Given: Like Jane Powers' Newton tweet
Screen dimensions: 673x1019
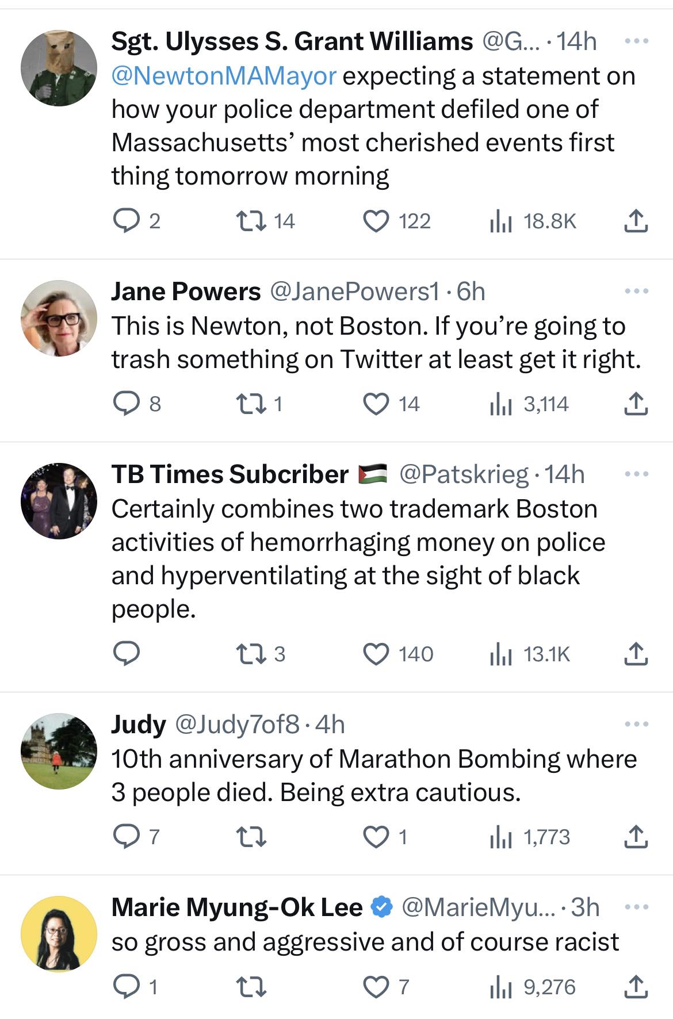Looking at the screenshot, I should pyautogui.click(x=376, y=404).
